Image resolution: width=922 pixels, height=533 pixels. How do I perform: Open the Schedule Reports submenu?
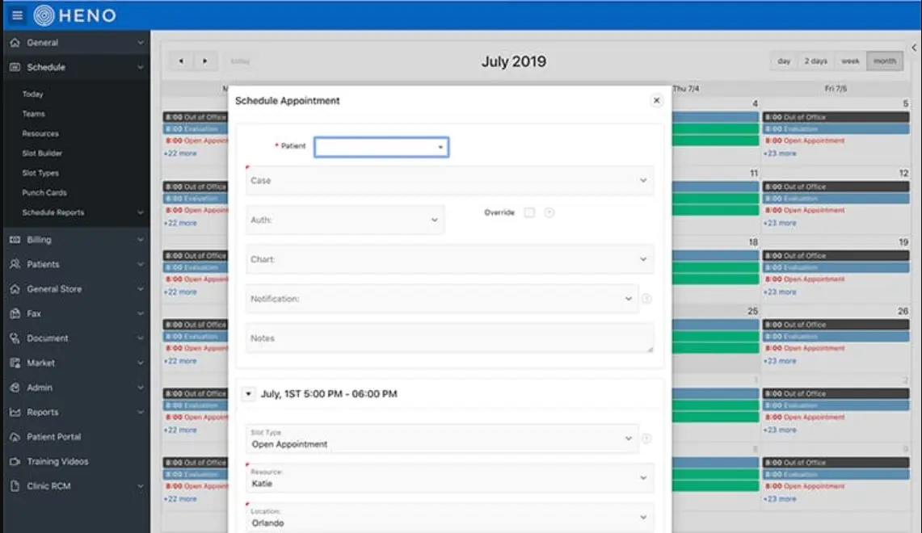pyautogui.click(x=50, y=212)
